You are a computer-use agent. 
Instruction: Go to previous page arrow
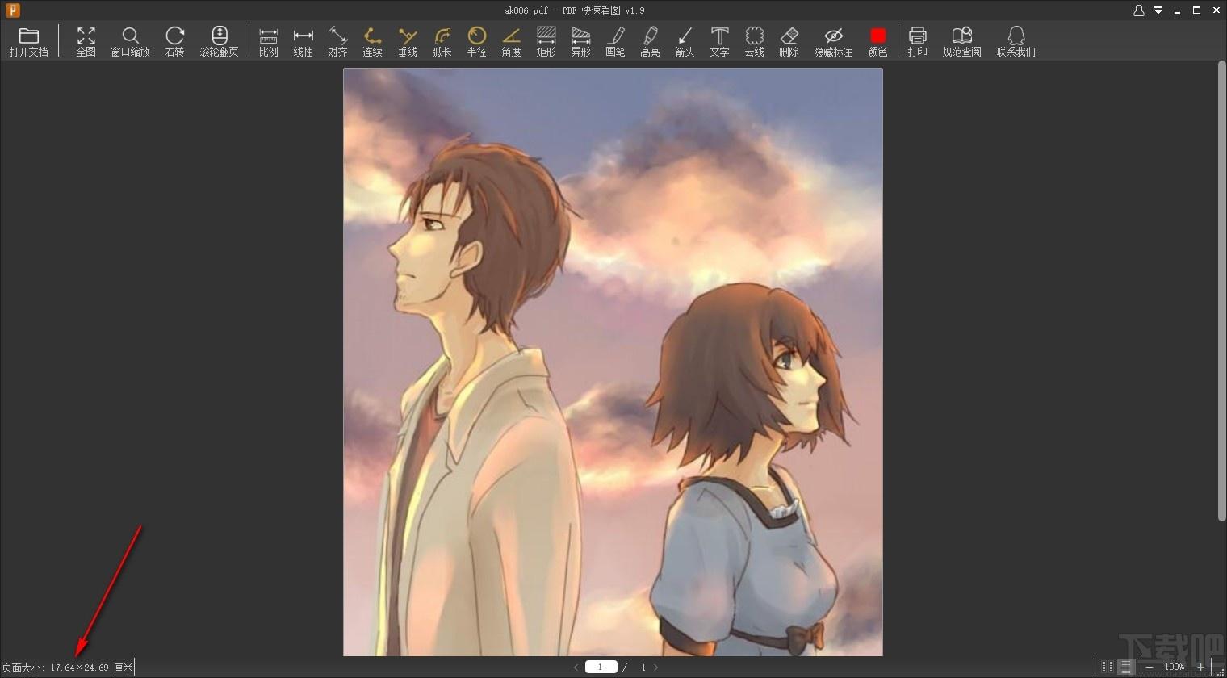(x=576, y=668)
